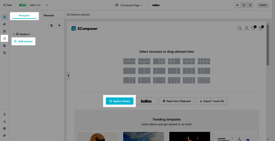Choose structure with large left and small grid right
Image resolution: width=275 pixels, height=141 pixels.
coord(159,62)
